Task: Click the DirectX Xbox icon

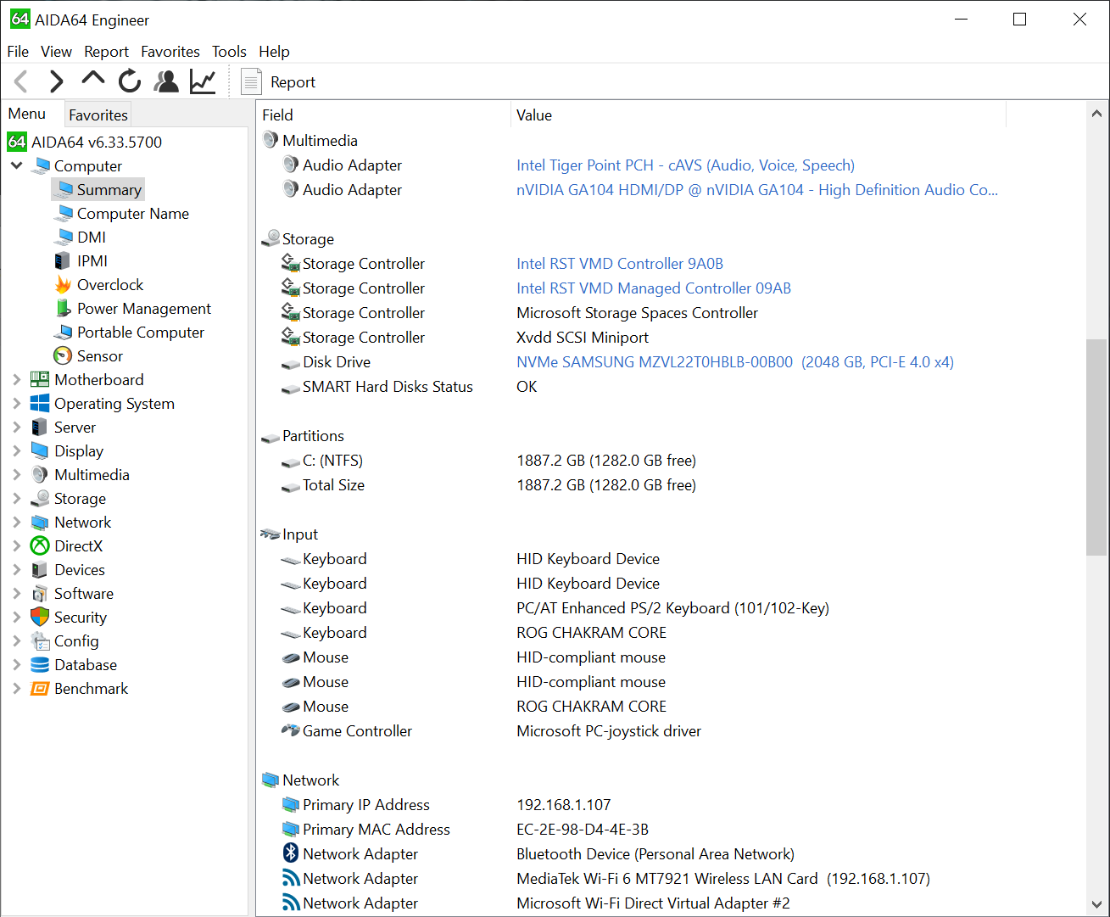Action: point(40,545)
